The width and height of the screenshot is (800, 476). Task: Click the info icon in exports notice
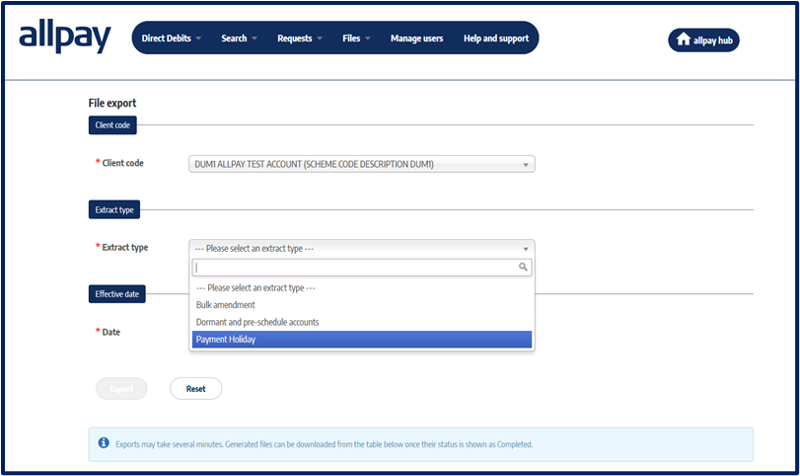click(104, 442)
